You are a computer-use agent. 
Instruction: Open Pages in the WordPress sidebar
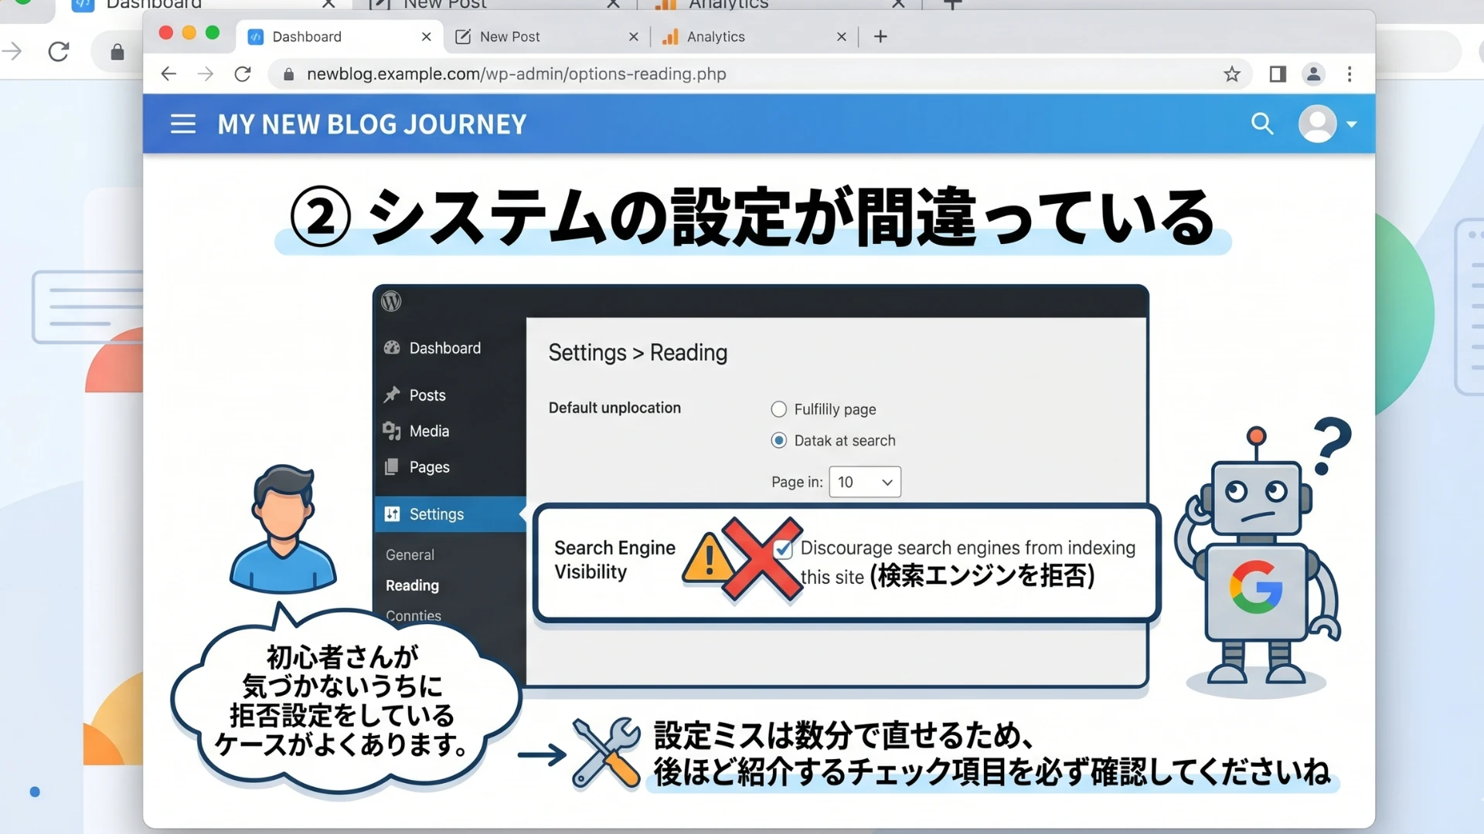tap(450, 467)
